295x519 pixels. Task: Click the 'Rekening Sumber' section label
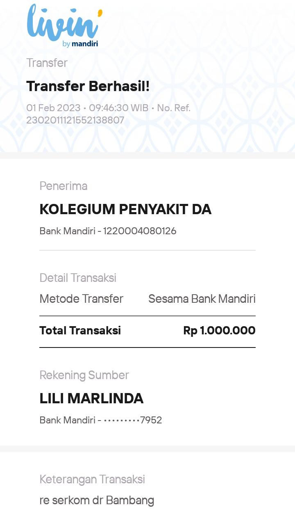pos(84,375)
